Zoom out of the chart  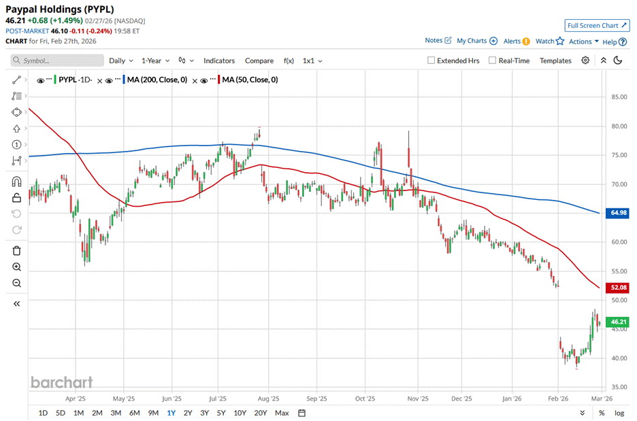16,283
